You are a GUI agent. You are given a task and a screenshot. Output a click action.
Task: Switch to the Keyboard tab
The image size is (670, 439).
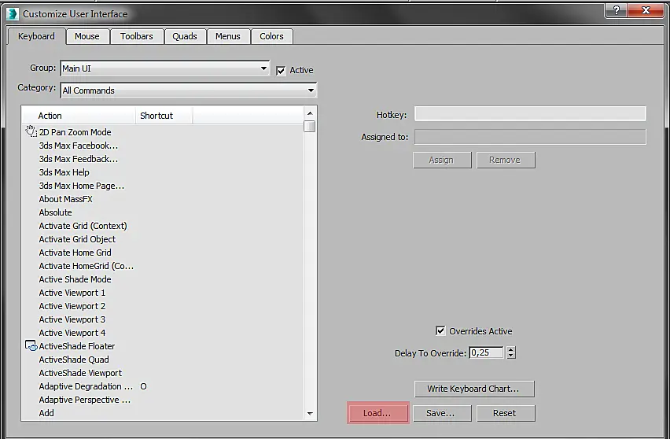click(x=36, y=36)
